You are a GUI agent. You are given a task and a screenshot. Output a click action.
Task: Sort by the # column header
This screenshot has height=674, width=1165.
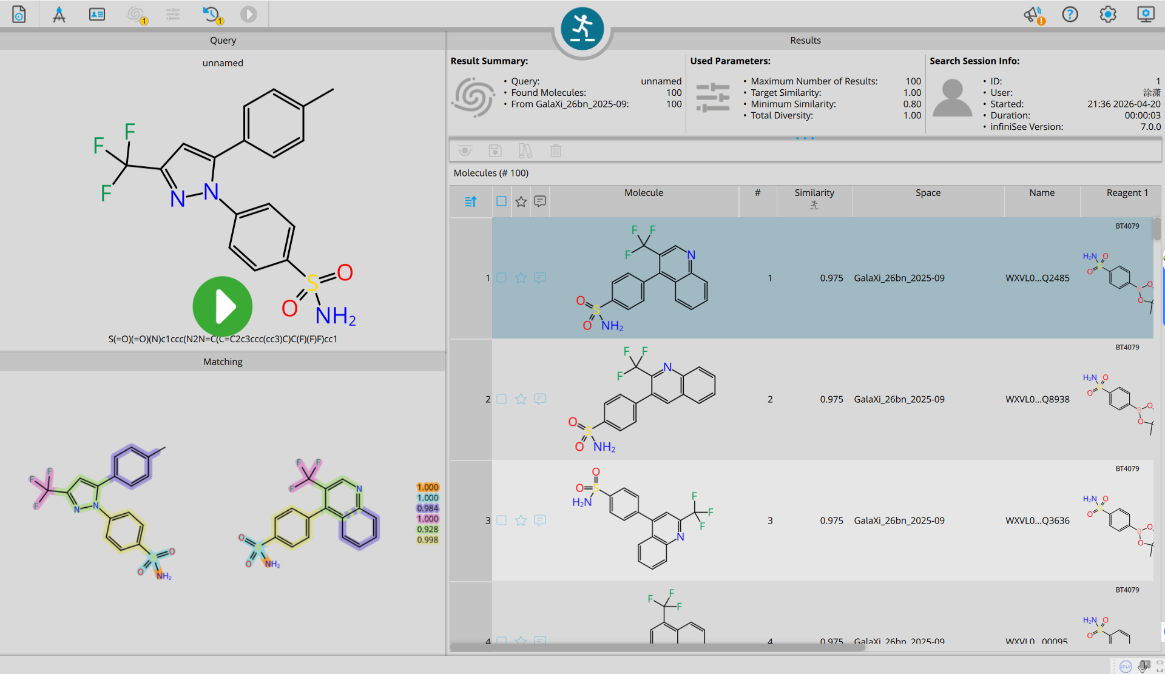click(x=757, y=193)
